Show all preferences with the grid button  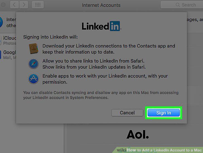click(x=38, y=5)
